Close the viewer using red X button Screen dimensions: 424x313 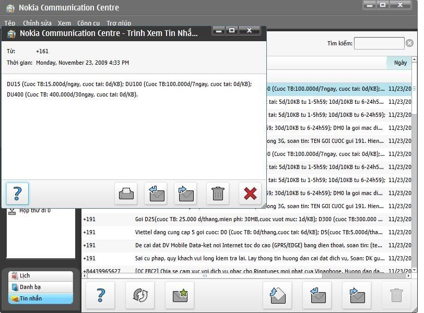coord(250,194)
